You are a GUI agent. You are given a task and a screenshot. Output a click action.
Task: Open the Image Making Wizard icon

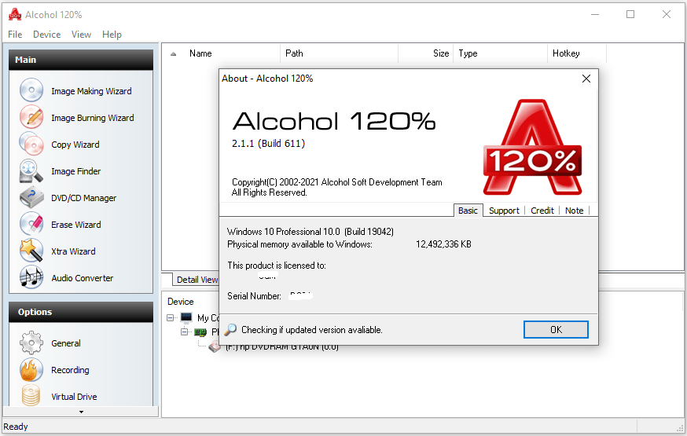[31, 90]
